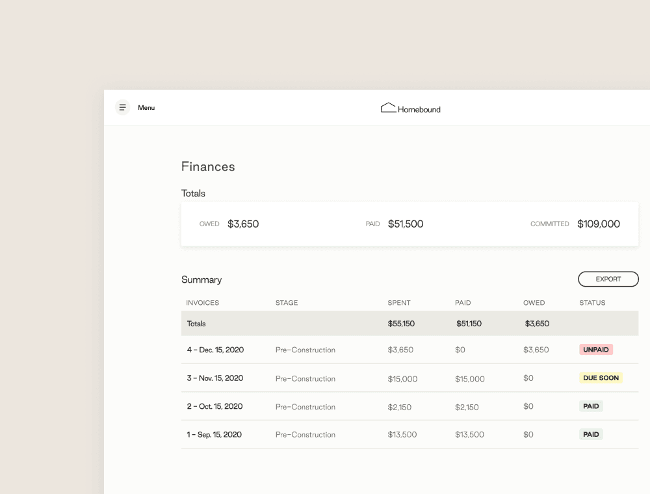Viewport: 650px width, 494px height.
Task: Click Pre-Construction stage of Dec. 15 invoice
Action: click(305, 350)
